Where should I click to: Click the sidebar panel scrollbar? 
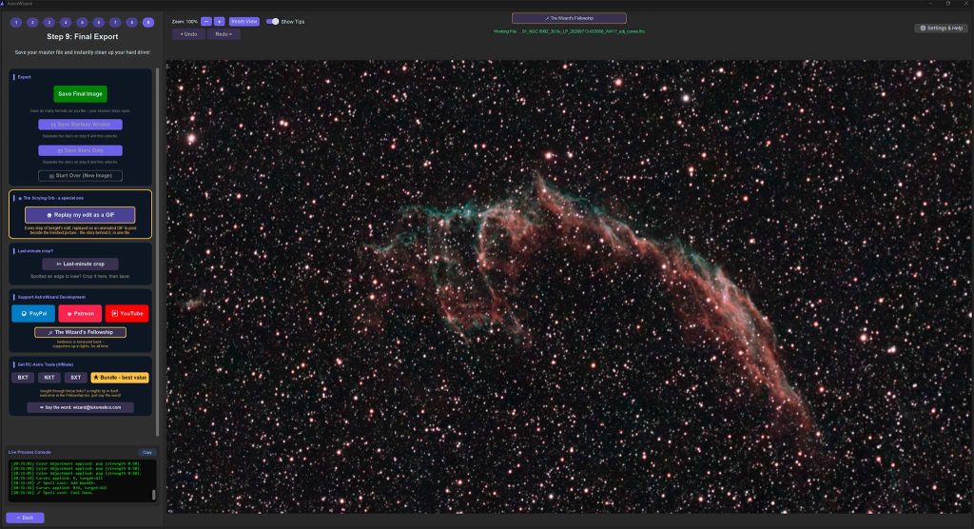pyautogui.click(x=157, y=252)
